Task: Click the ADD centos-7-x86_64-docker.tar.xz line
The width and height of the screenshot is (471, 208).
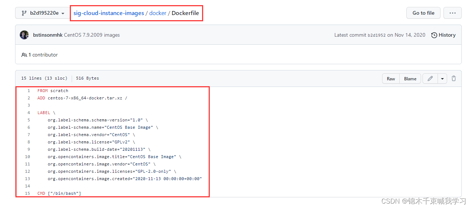Action: (82, 98)
